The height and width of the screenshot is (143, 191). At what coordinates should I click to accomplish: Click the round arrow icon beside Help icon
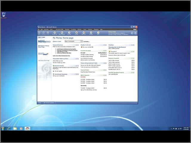132,33
